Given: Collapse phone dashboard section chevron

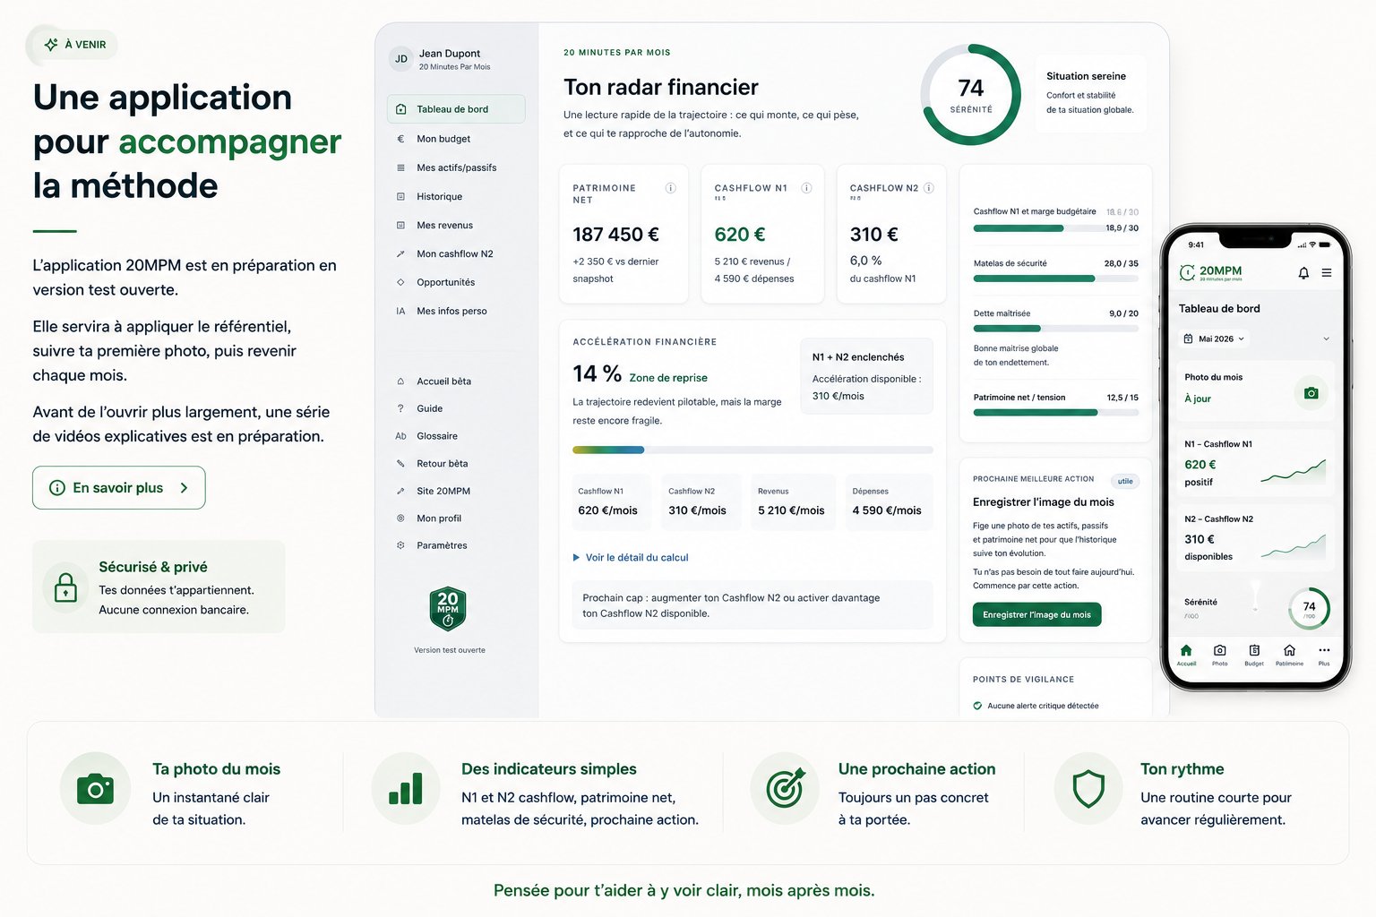Looking at the screenshot, I should [1327, 339].
